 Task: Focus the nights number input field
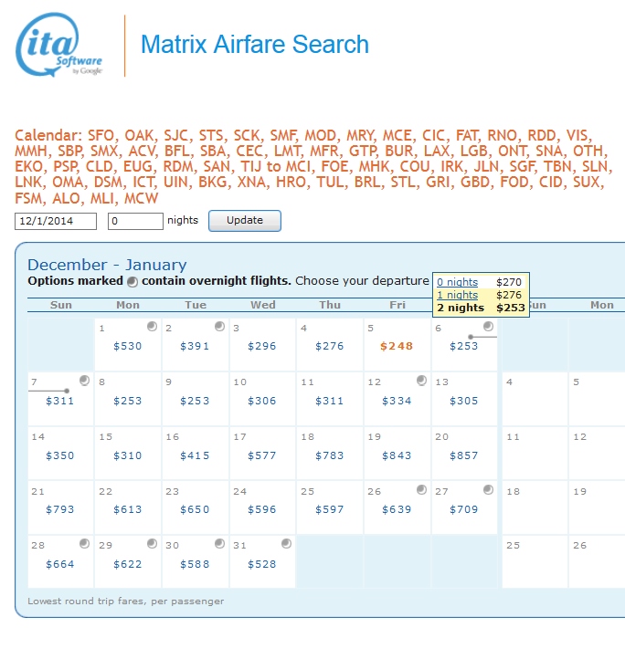point(135,221)
